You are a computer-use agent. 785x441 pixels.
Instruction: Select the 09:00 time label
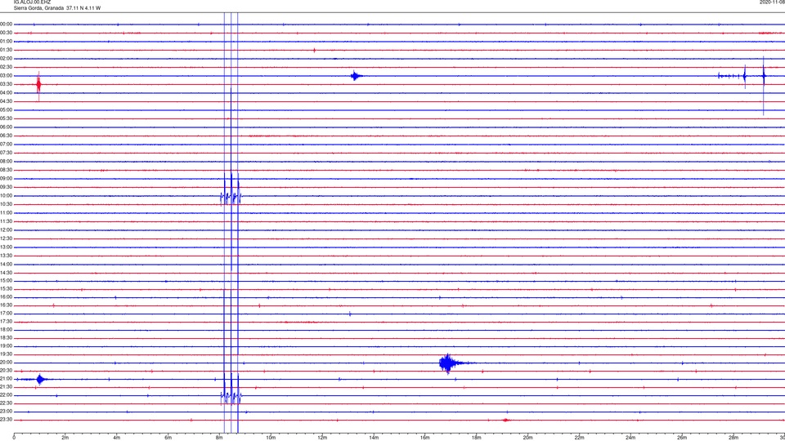(6, 179)
